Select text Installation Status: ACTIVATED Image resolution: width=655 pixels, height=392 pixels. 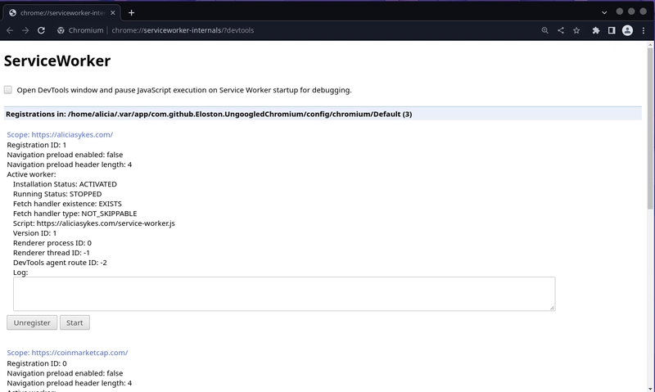65,184
